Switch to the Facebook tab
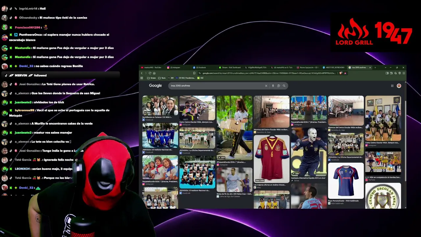This screenshot has height=237, width=421. 204,67
